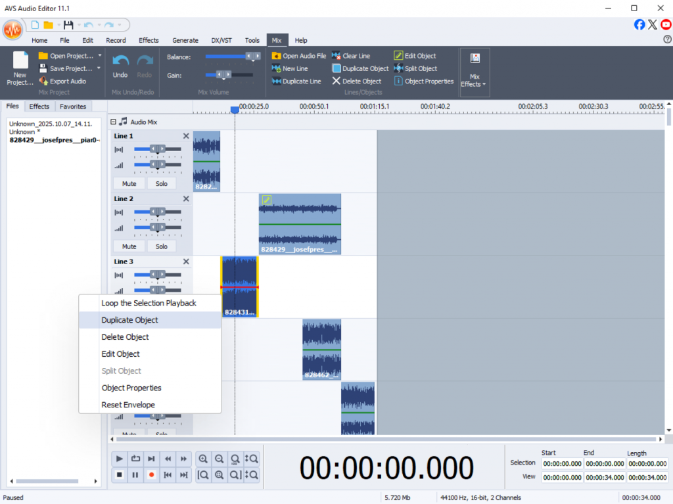Viewport: 673px width, 504px height.
Task: Toggle Mute on Line 2
Action: click(129, 246)
